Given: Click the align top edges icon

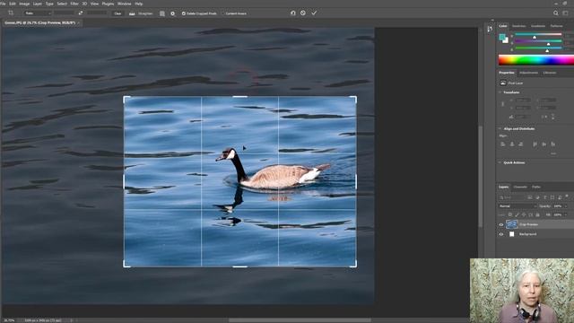Looking at the screenshot, I should click(535, 144).
